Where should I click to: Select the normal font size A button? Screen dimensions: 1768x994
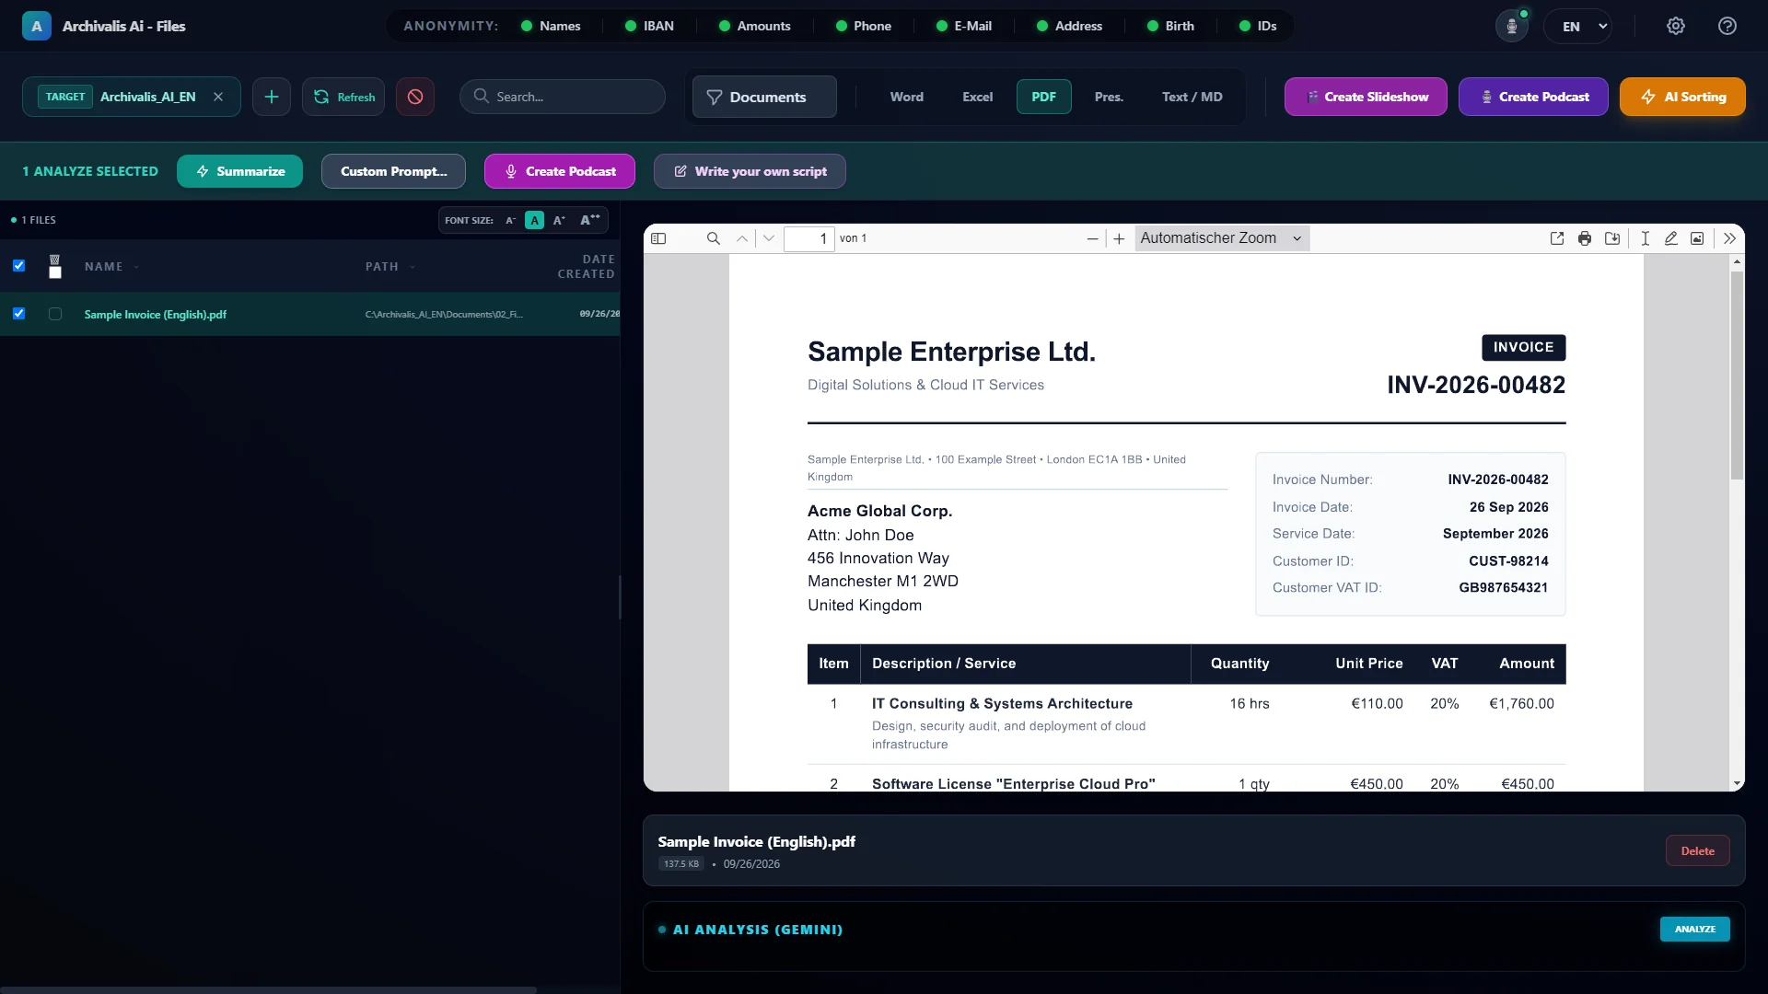coord(534,220)
